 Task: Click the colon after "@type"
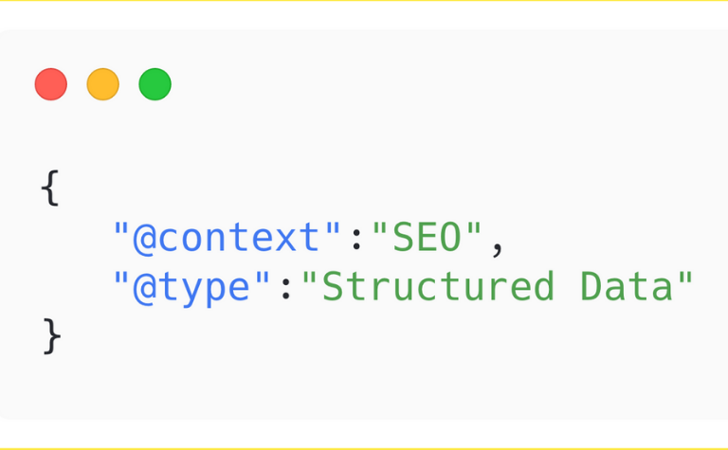(x=286, y=290)
